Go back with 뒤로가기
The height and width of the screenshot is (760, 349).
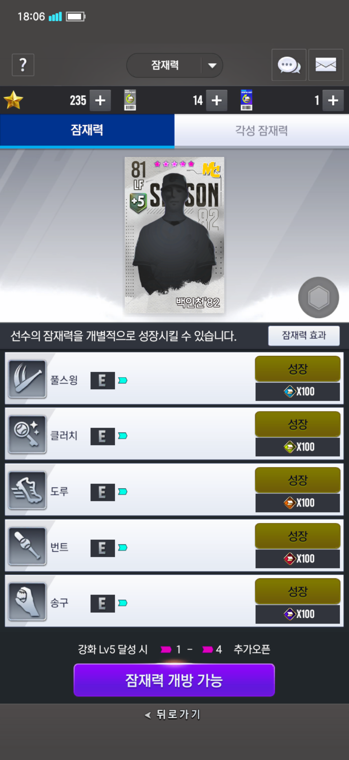pos(173,714)
